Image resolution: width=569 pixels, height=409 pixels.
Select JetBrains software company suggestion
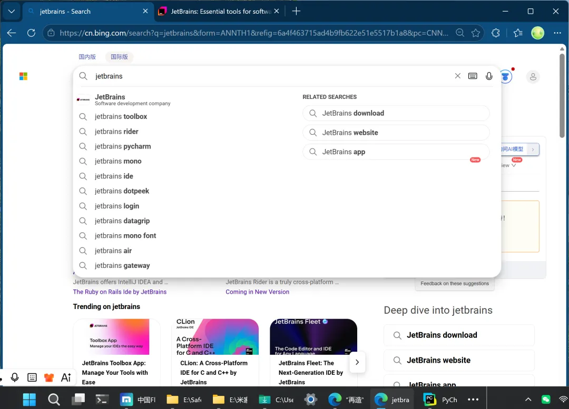tap(185, 99)
